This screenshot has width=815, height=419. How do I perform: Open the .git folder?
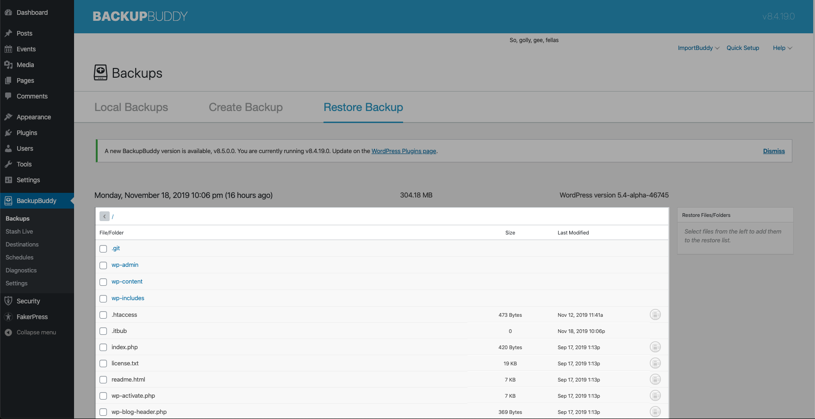116,248
